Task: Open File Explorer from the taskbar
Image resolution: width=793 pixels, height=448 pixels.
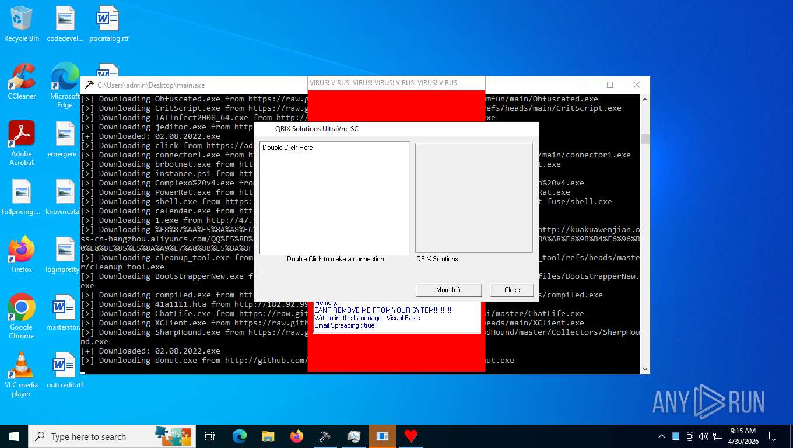Action: coord(268,436)
